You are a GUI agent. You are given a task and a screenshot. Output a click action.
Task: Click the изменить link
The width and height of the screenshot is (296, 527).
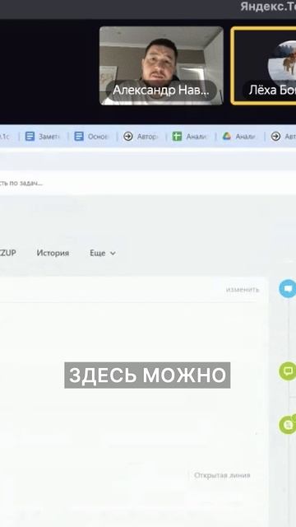[x=243, y=289]
